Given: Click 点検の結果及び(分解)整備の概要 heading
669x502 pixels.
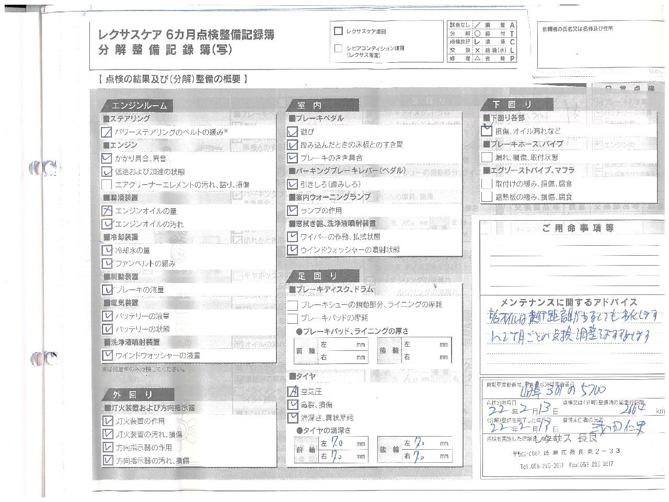Looking at the screenshot, I should [172, 79].
